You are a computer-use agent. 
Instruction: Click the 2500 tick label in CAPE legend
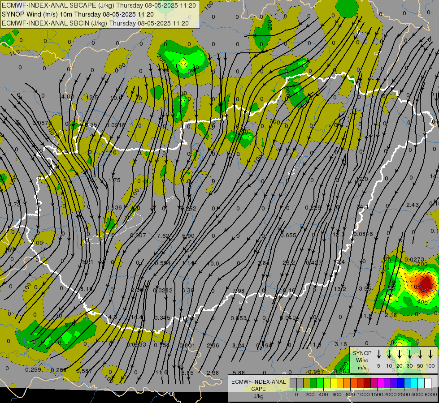tap(404, 394)
